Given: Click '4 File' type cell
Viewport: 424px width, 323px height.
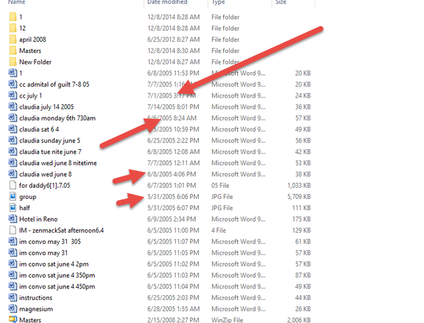Looking at the screenshot, I should pyautogui.click(x=219, y=230).
